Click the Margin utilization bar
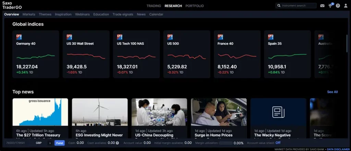The height and width of the screenshot is (151, 351). pos(226,143)
